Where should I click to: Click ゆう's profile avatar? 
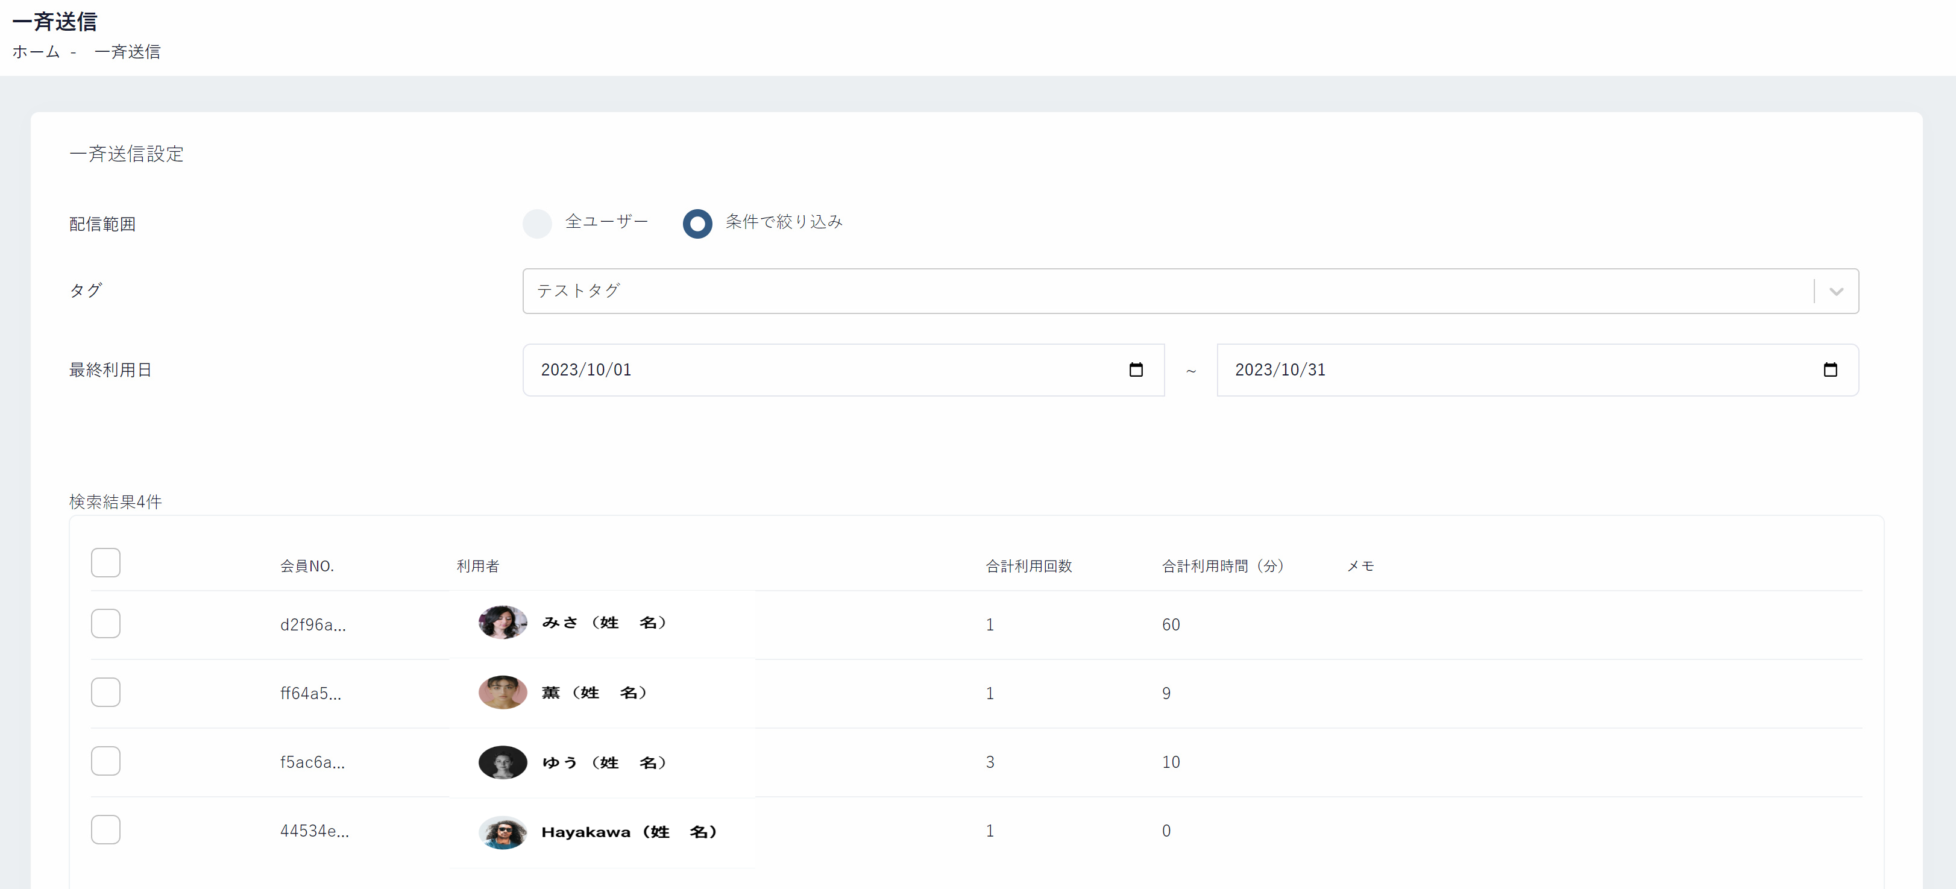point(503,761)
